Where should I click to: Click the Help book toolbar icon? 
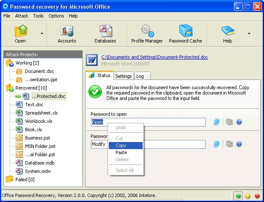(228, 30)
